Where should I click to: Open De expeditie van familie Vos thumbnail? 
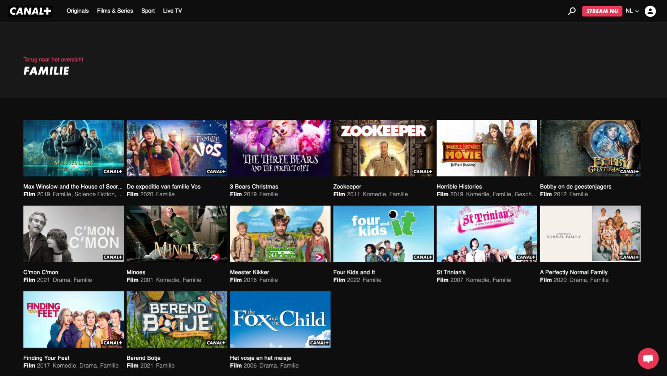(x=177, y=148)
